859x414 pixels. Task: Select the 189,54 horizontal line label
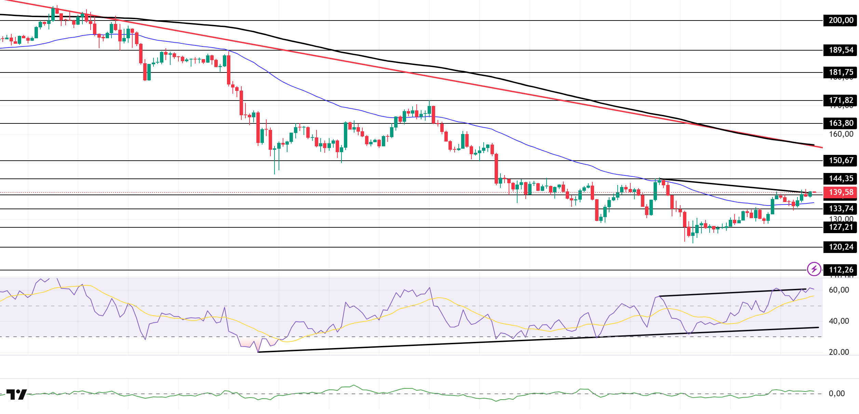pos(841,50)
